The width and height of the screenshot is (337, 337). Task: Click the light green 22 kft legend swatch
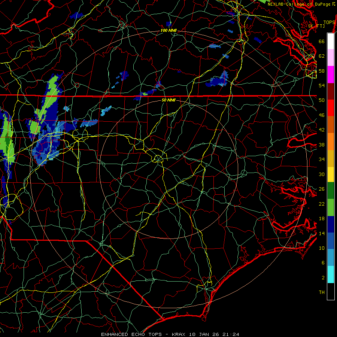click(x=331, y=207)
